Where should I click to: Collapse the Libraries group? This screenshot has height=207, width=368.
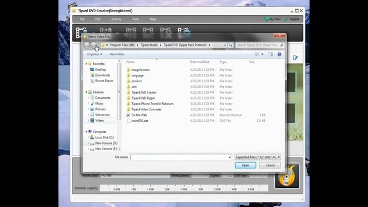tap(86, 92)
